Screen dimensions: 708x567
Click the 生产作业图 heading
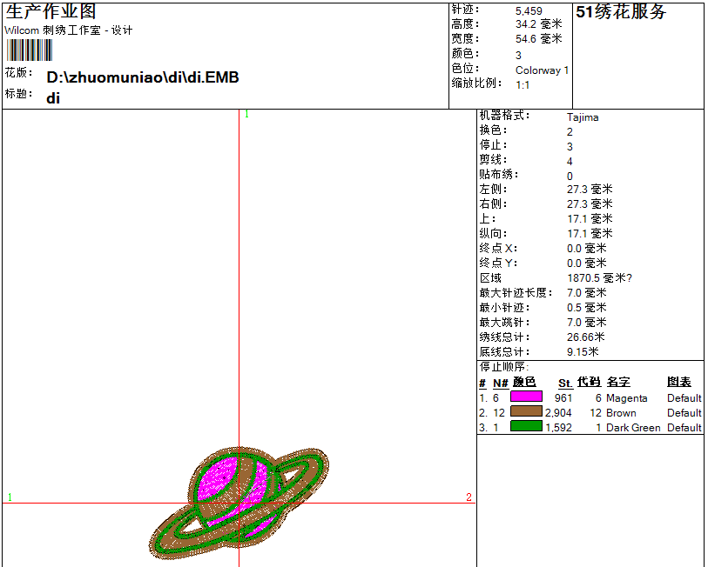(x=51, y=12)
